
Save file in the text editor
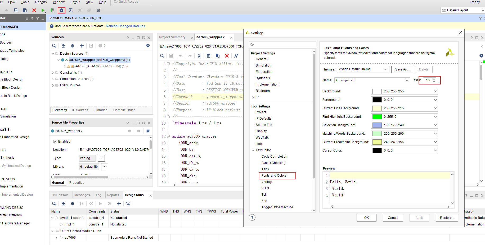point(171,56)
